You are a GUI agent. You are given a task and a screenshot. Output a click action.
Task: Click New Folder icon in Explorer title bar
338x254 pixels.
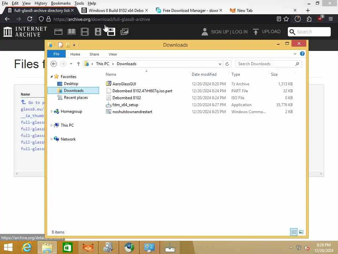coord(68,45)
